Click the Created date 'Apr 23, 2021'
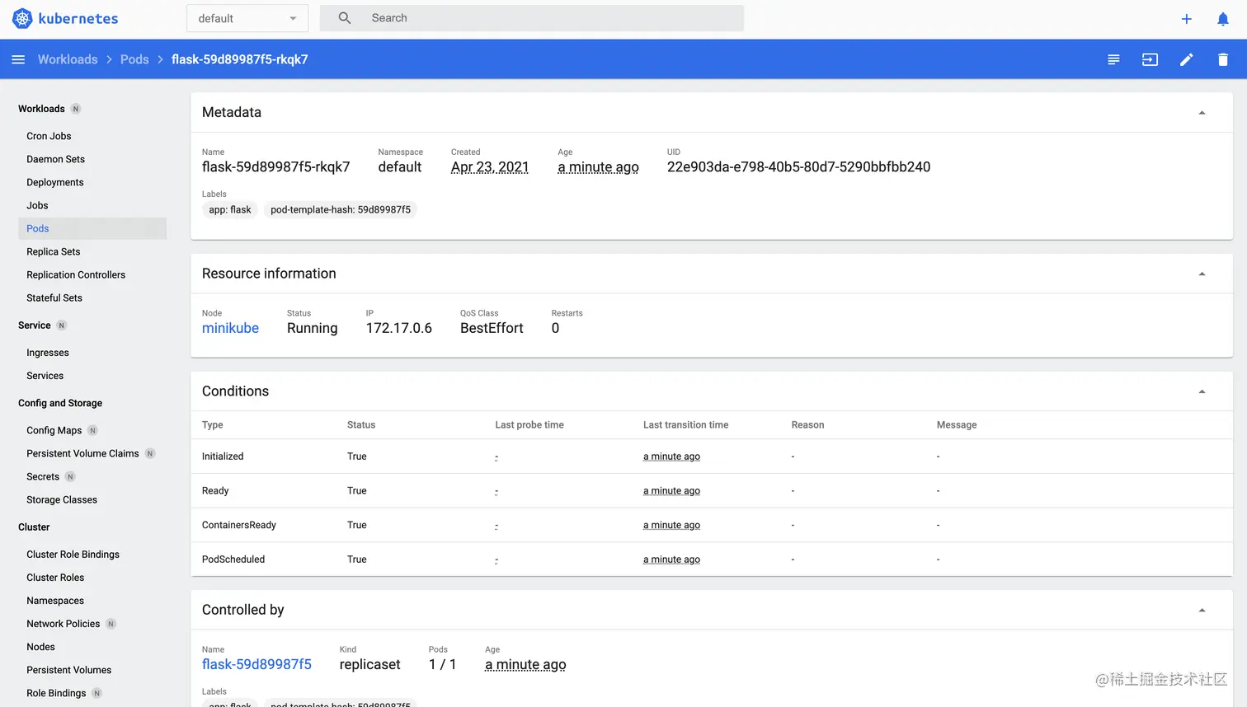The height and width of the screenshot is (707, 1247). click(490, 167)
